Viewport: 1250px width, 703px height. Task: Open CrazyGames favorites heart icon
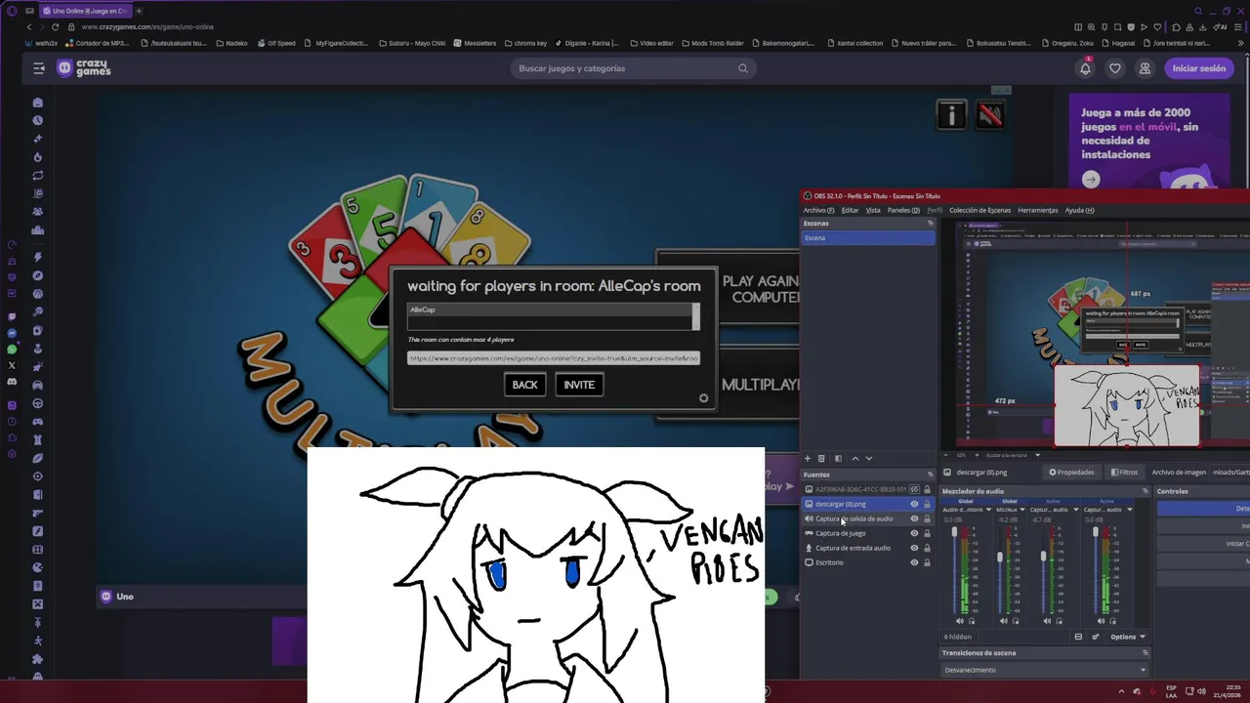1115,68
